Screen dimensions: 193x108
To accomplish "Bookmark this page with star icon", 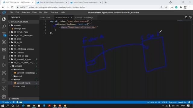I will point(166,7).
